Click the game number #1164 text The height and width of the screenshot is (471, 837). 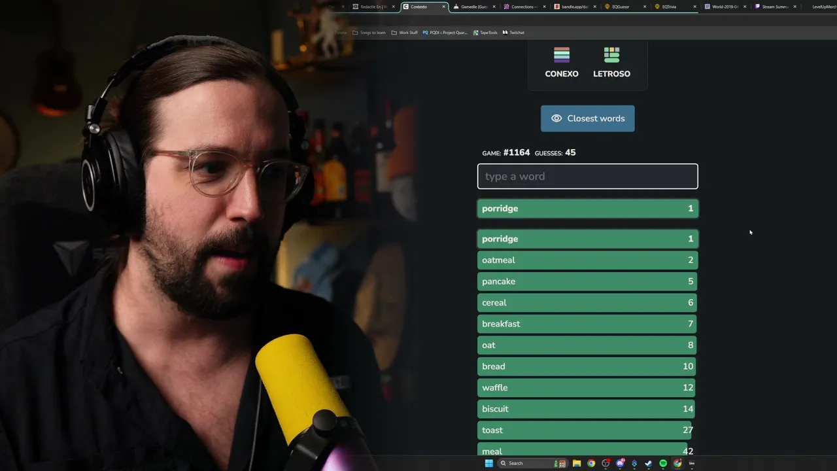[x=517, y=152]
